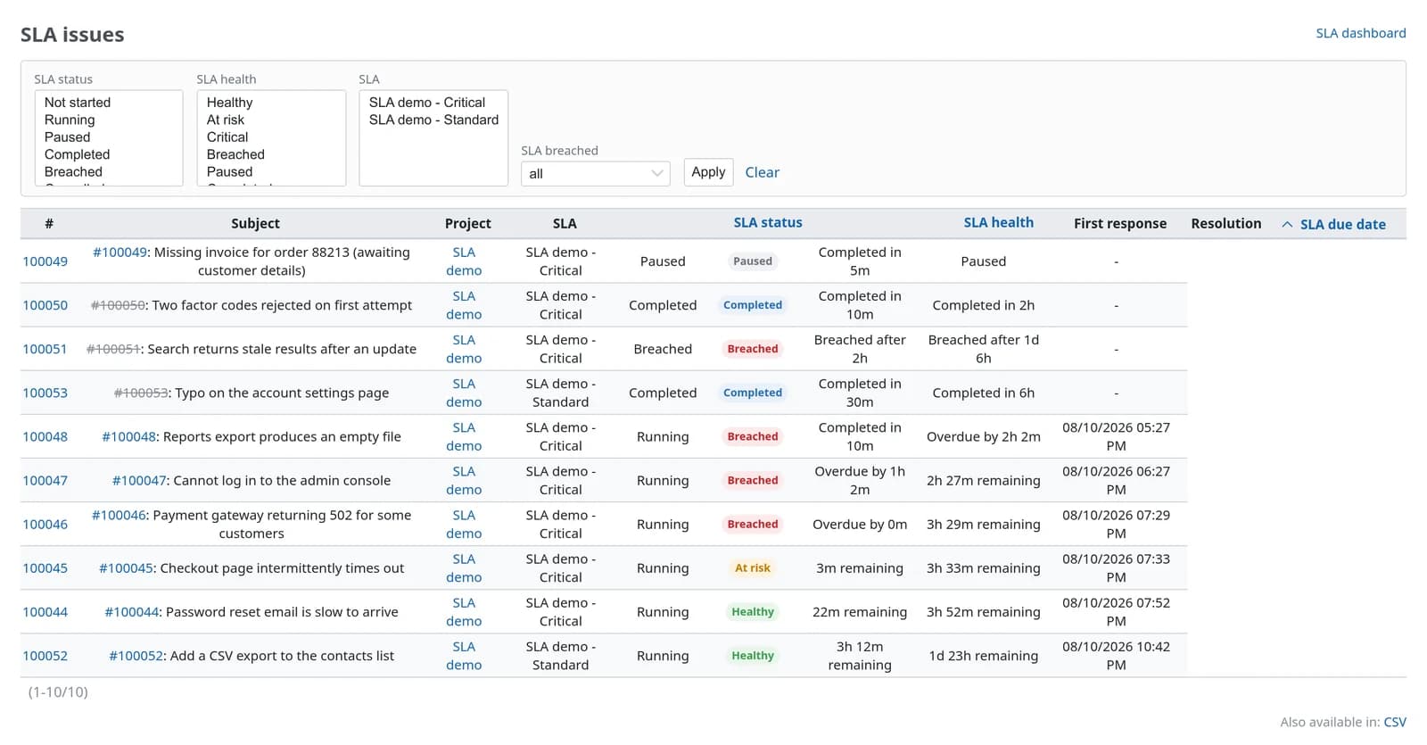Open SLA demo project link in row 100052

click(464, 656)
